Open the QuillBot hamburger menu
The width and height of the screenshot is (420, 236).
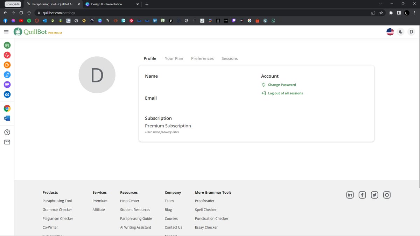point(6,32)
